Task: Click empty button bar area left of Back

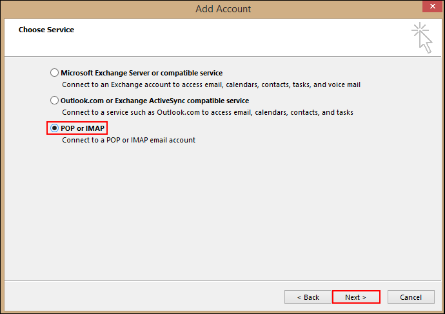Action: click(x=142, y=297)
